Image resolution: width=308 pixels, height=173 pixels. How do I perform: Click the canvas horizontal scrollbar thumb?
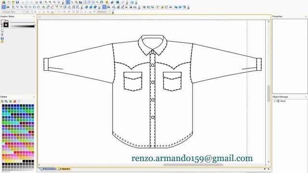(x=193, y=165)
